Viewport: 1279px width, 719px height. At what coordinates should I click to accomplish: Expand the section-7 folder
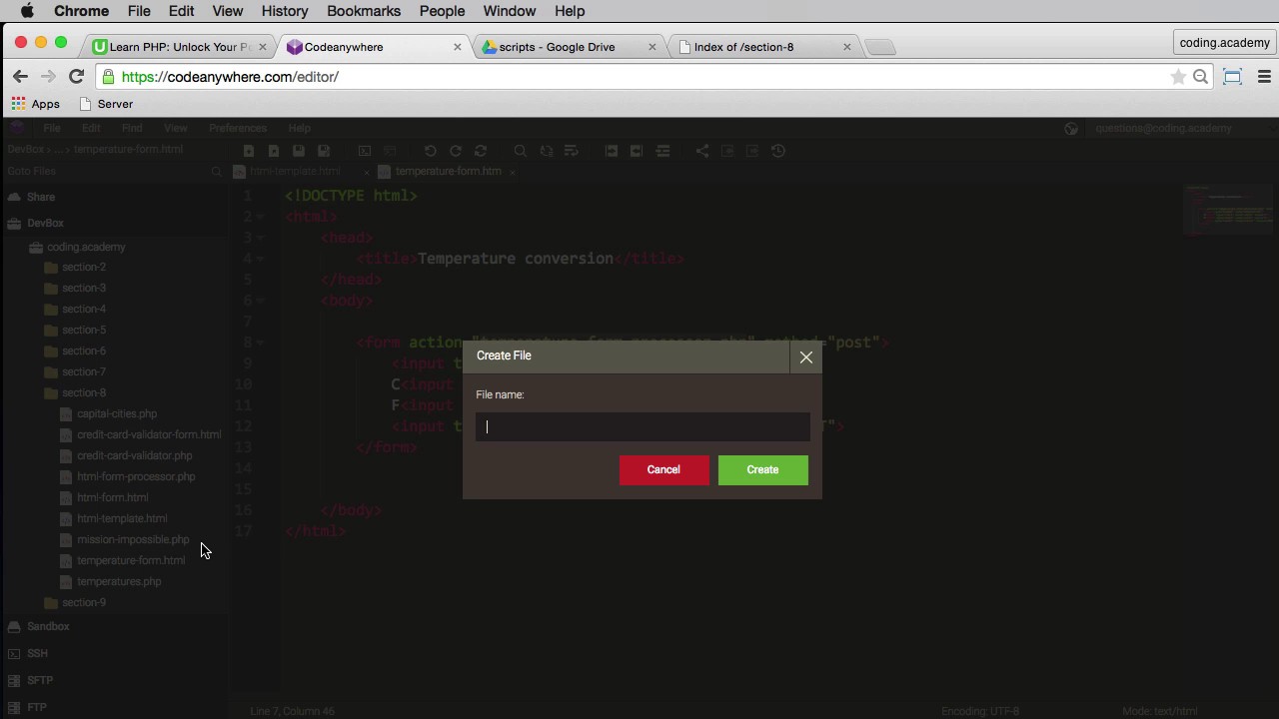tap(84, 371)
